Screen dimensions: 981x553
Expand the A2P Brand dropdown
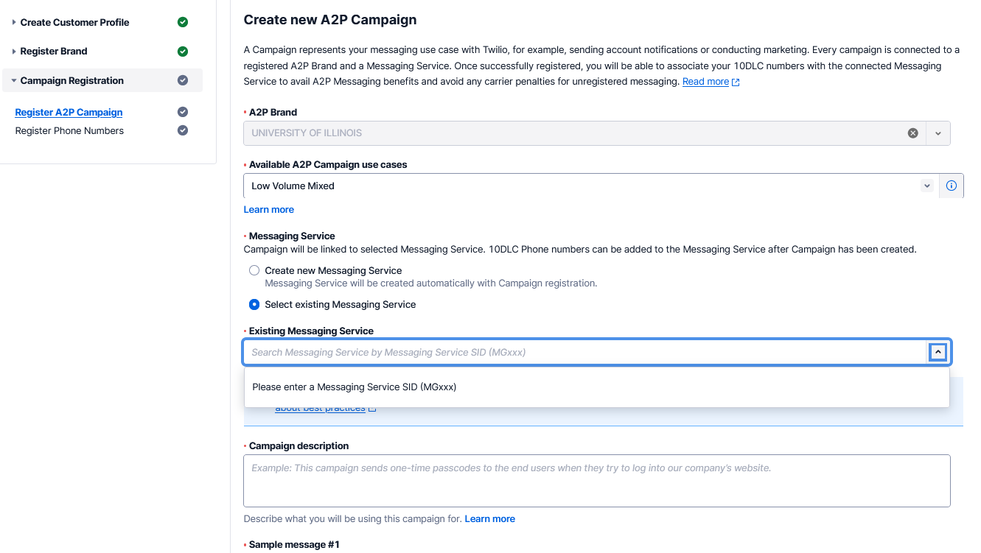[938, 133]
